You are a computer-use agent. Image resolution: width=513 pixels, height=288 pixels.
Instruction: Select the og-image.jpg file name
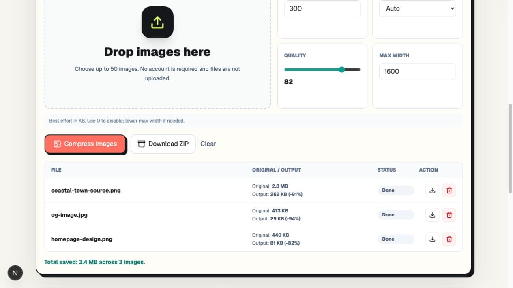69,215
